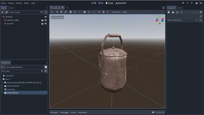Toggle preview environment icon
Viewport: 204px width, 115px height.
(x=103, y=12)
